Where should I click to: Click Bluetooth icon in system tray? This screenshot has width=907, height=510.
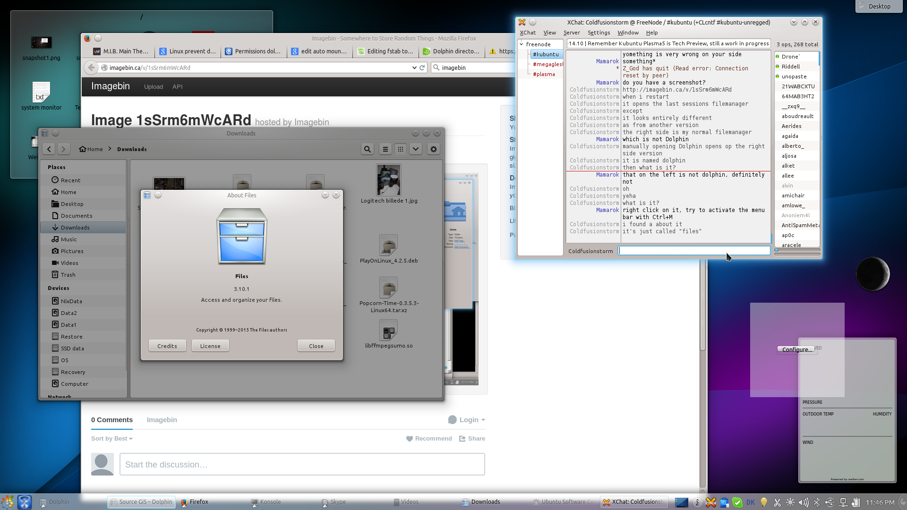click(x=816, y=502)
